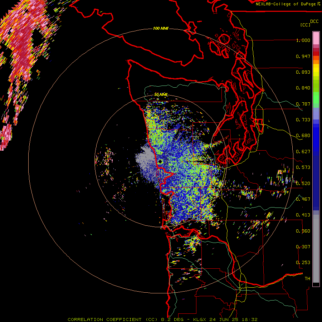Viewport: 322px width, 322px height.
Task: Click the 0.467 color scale label
Action: (x=303, y=199)
